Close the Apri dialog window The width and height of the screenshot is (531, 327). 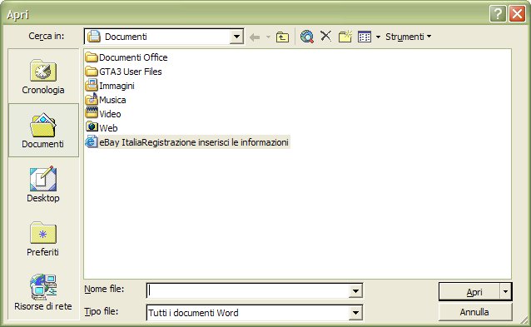[517, 14]
